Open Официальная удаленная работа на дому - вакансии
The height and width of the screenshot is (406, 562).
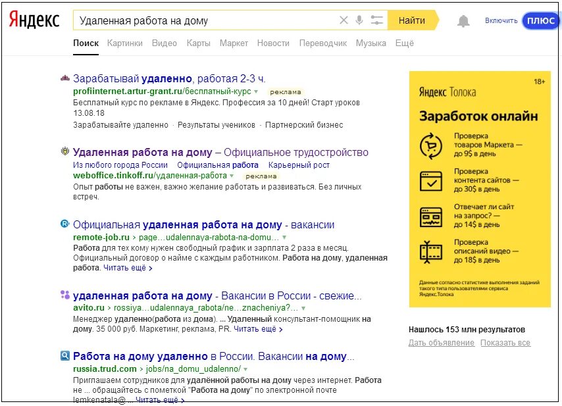203,224
